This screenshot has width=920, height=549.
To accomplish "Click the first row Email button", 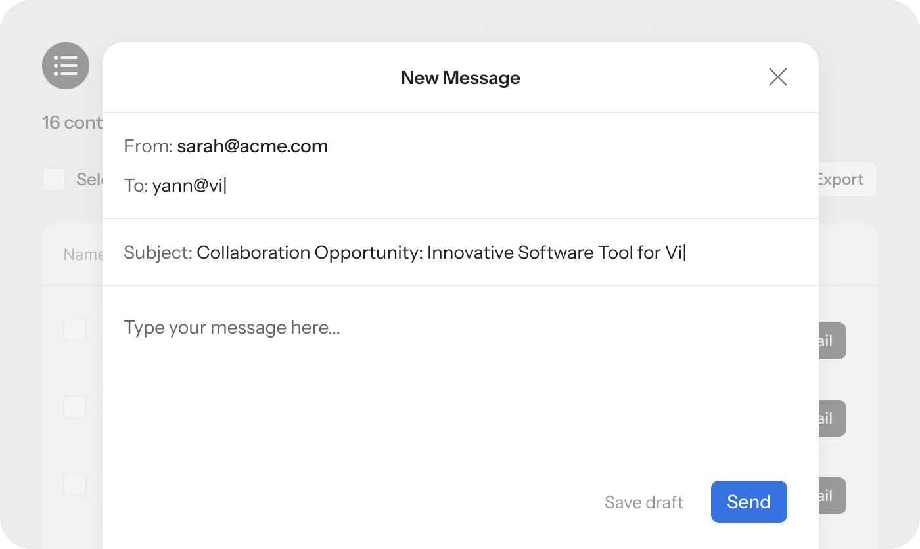I will (833, 341).
